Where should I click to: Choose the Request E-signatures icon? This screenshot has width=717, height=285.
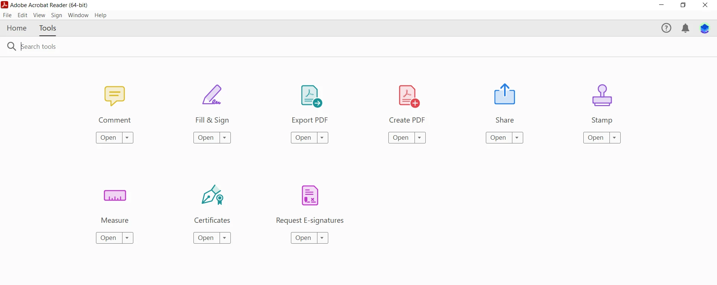(x=310, y=196)
